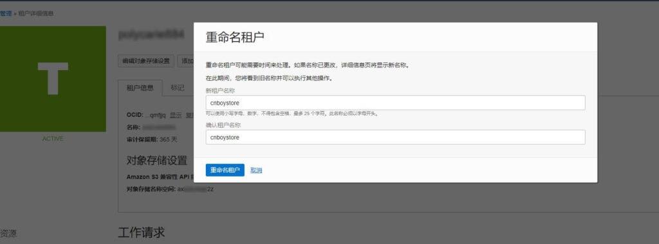659x244 pixels.
Task: Click the 审计保留期: 365 天 text
Action: tap(152, 139)
